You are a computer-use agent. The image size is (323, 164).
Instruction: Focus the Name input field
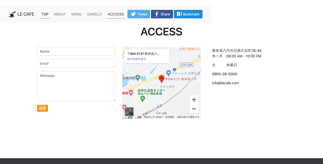click(76, 51)
